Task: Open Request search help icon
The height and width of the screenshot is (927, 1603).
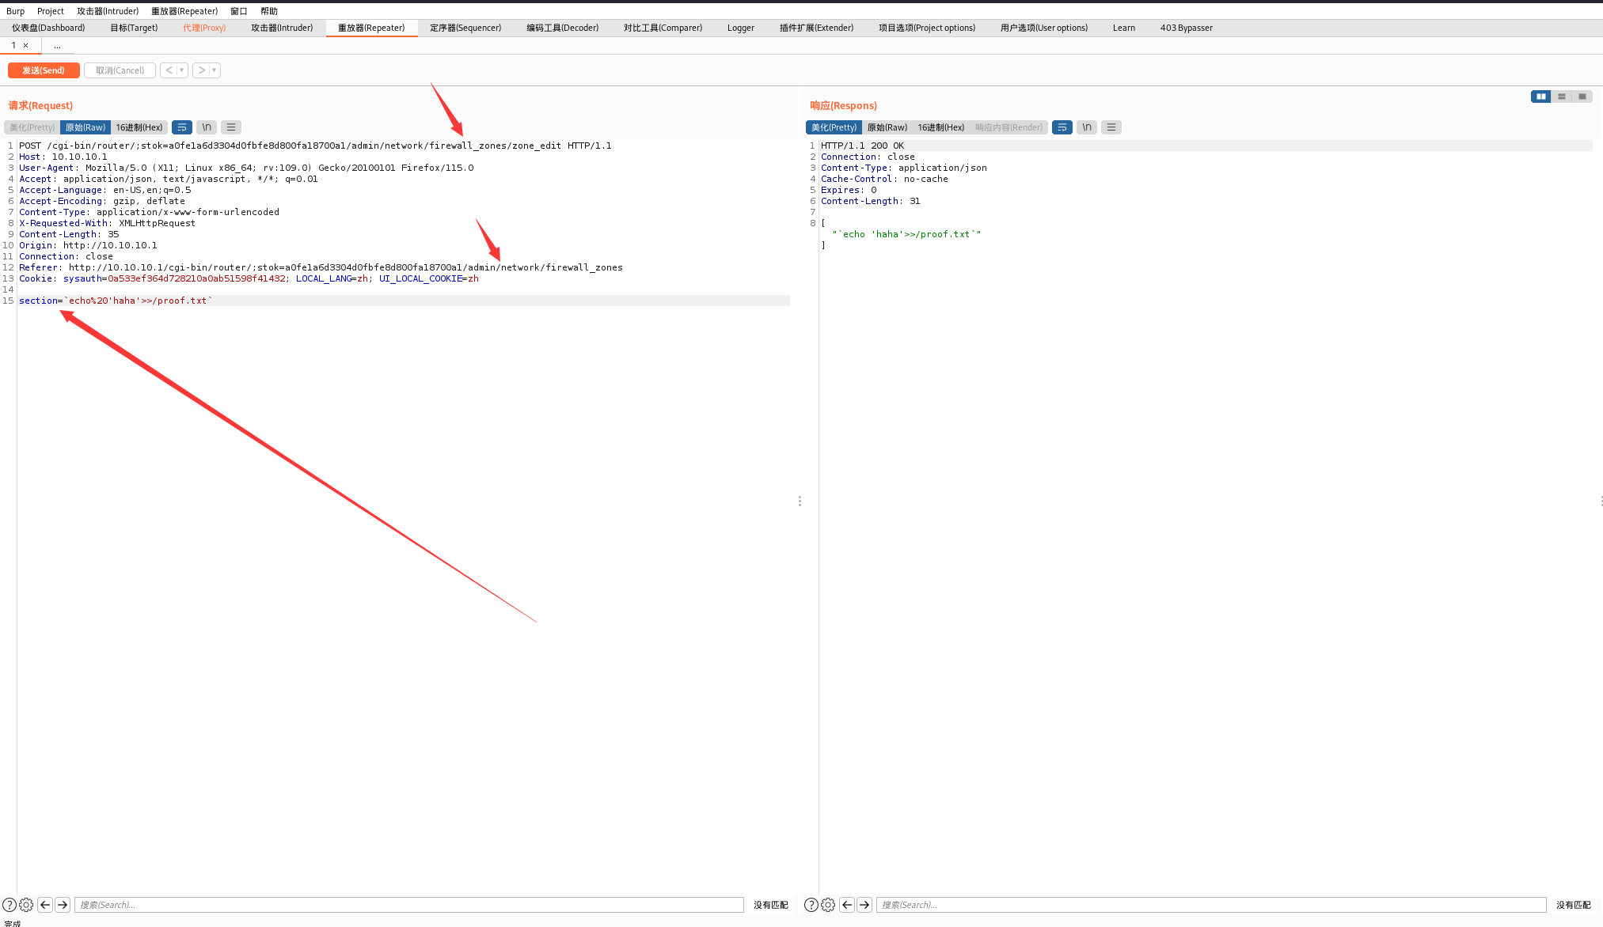Action: (x=9, y=905)
